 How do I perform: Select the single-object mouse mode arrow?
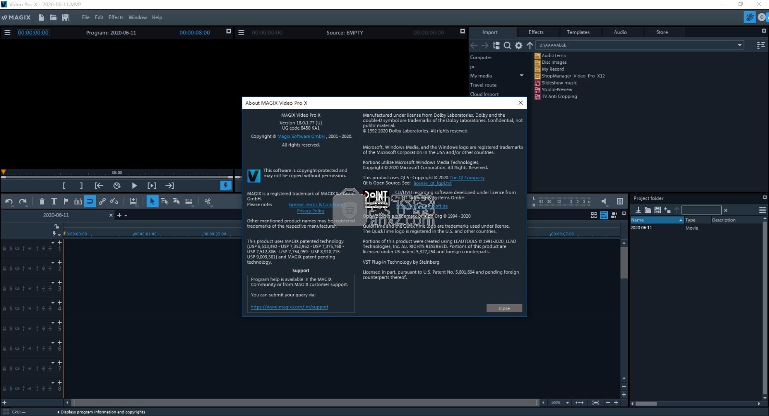click(x=152, y=201)
